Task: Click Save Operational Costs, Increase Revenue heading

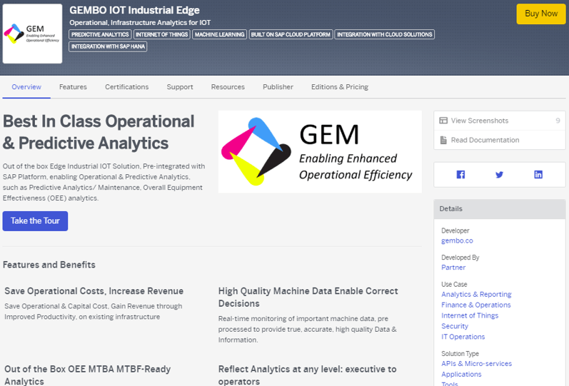Action: 94,291
